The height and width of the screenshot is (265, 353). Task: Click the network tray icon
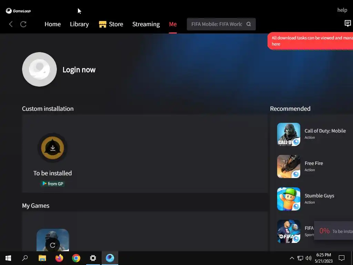coord(300,258)
